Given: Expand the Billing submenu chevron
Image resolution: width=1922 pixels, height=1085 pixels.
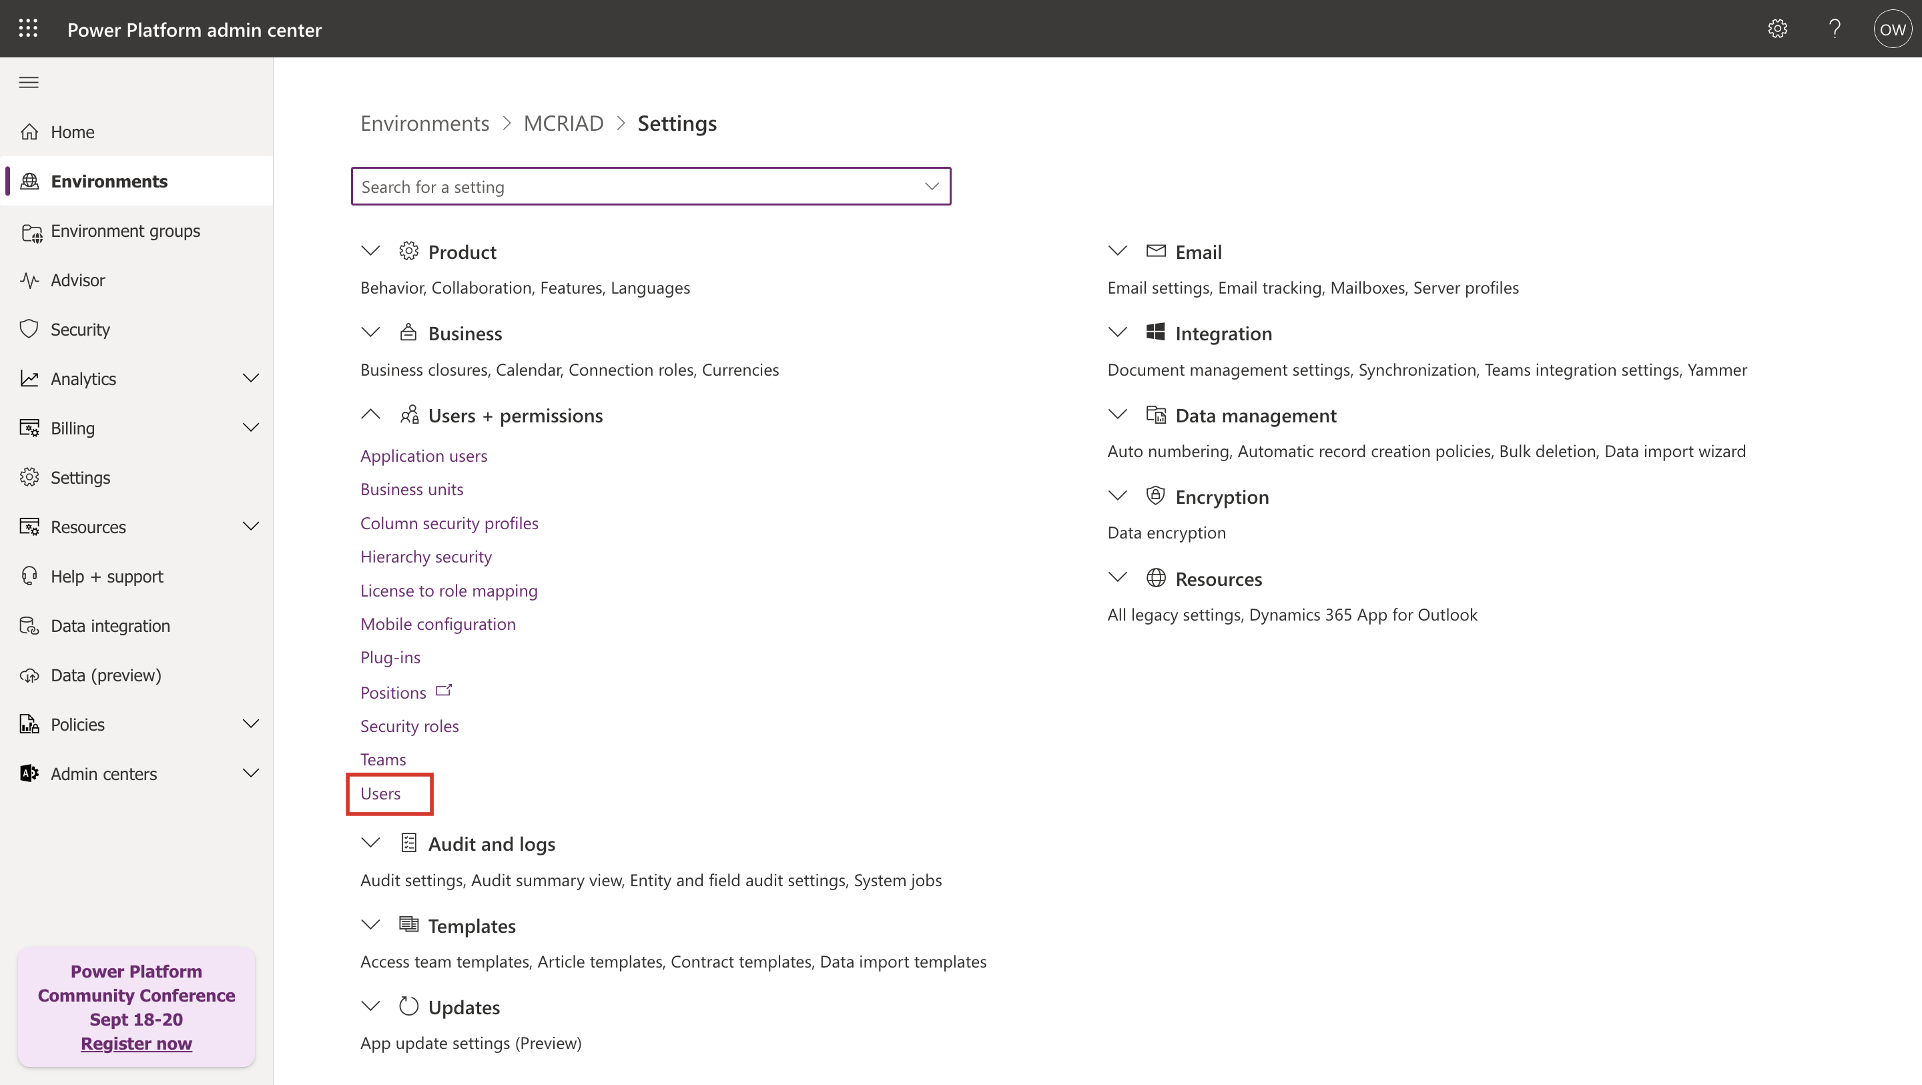Looking at the screenshot, I should pyautogui.click(x=252, y=428).
